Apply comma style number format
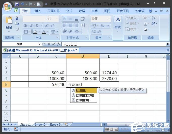172x134 pixels. pos(108,26)
